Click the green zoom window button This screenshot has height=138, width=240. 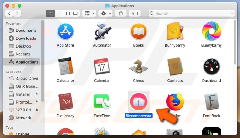(19, 6)
